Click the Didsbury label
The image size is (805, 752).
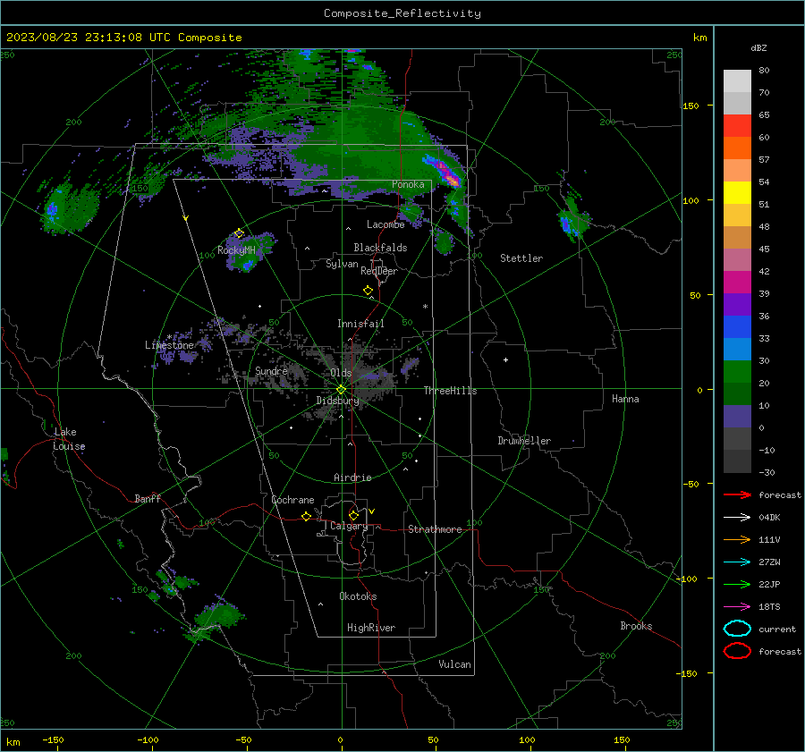point(337,401)
